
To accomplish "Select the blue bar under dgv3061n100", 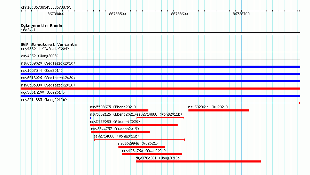I will (x=160, y=96).
